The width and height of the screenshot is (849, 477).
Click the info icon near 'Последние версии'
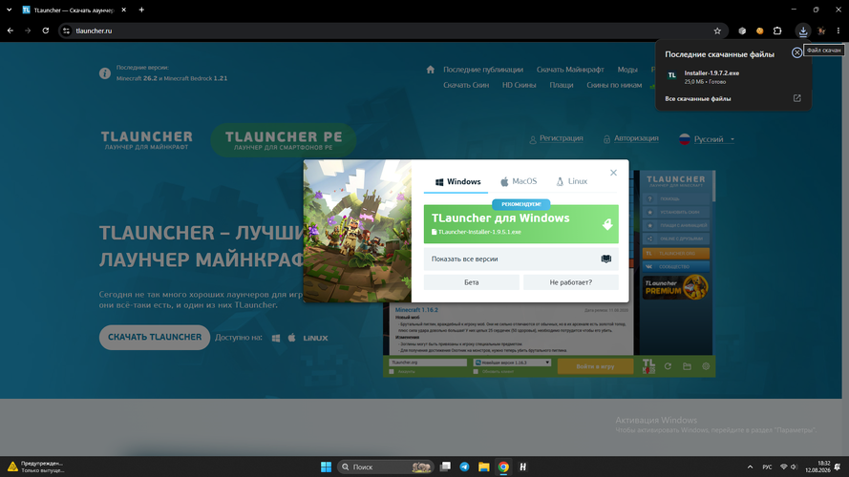(105, 73)
